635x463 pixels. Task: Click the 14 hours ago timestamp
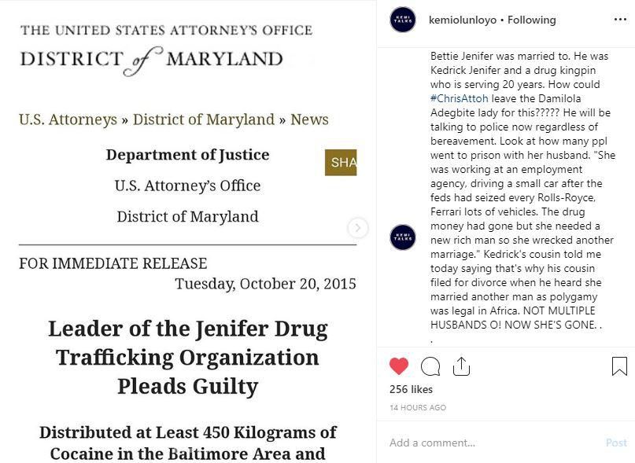tap(418, 408)
